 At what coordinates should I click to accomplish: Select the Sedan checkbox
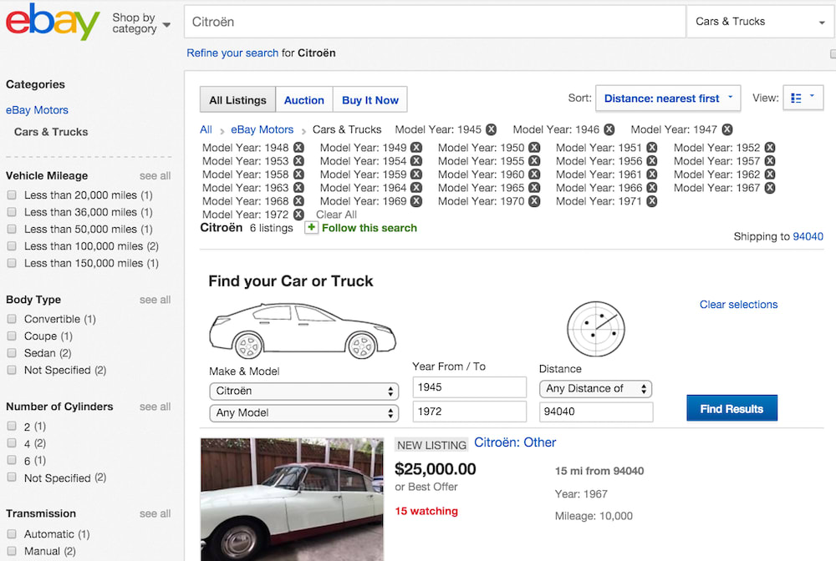pyautogui.click(x=11, y=353)
